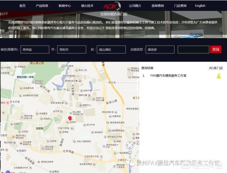
Task: Click the KDX logo in the header
Action: 112,6
